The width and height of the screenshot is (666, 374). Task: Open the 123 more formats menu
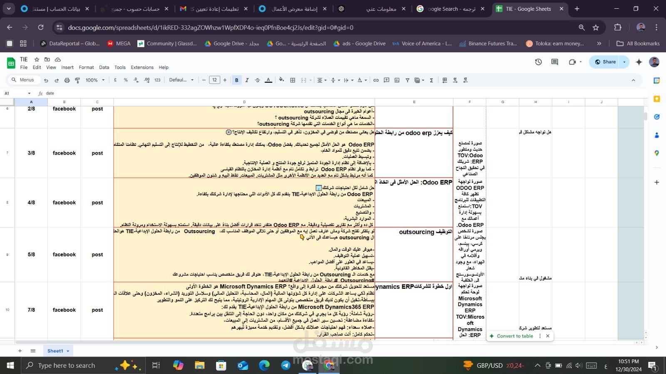coord(157,80)
